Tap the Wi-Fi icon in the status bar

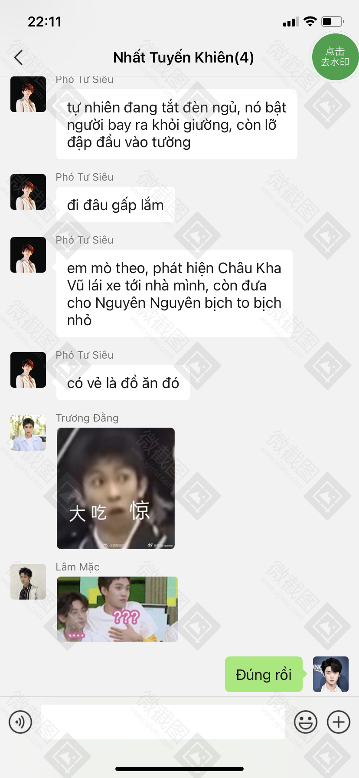[x=310, y=21]
